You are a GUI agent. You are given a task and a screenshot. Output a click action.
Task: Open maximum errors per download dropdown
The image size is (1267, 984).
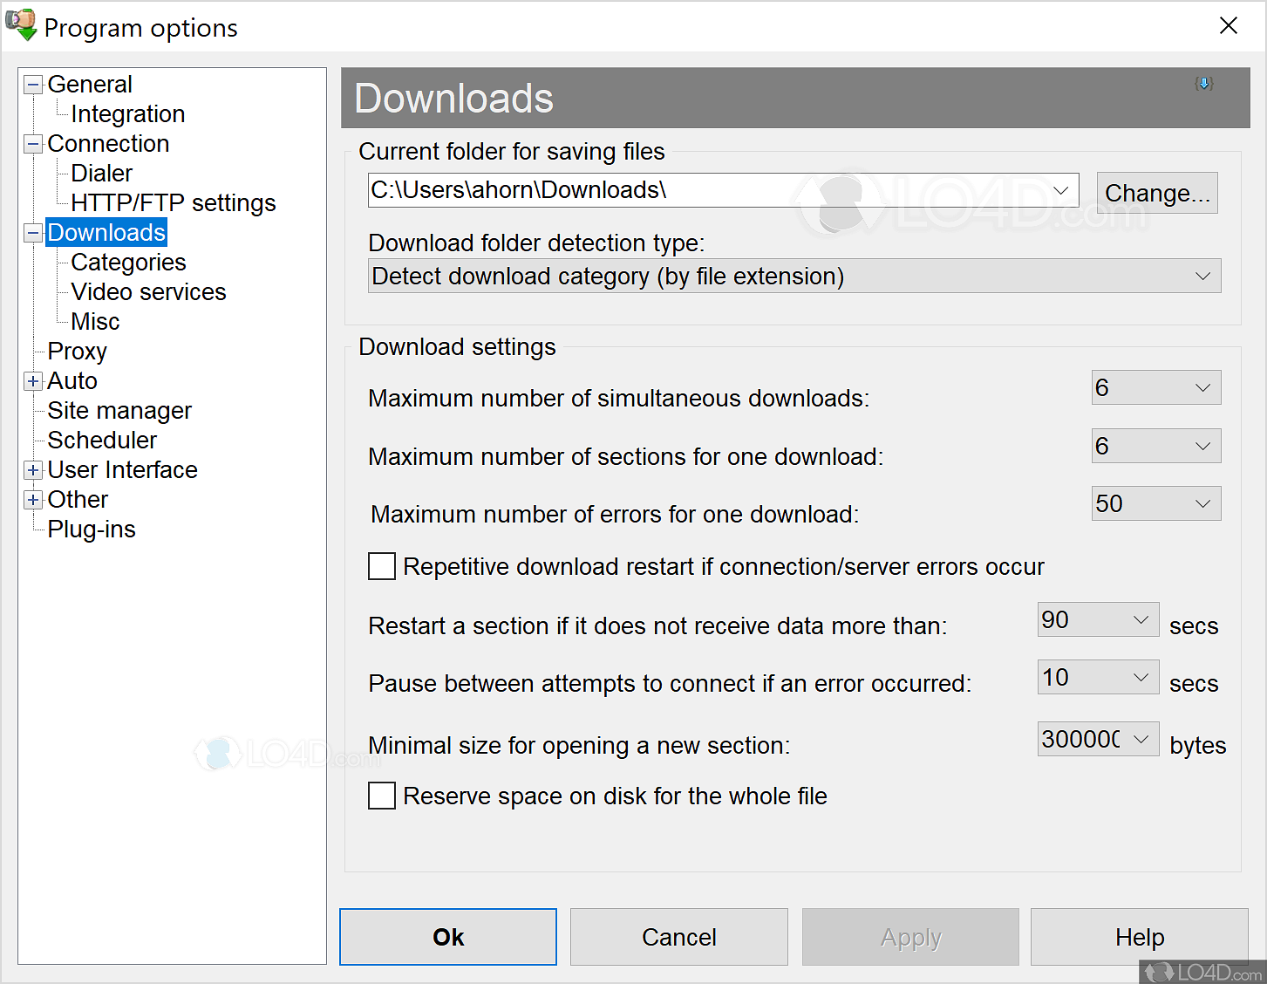point(1203,503)
